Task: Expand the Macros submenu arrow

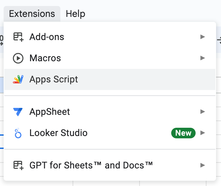Action: tap(203, 58)
